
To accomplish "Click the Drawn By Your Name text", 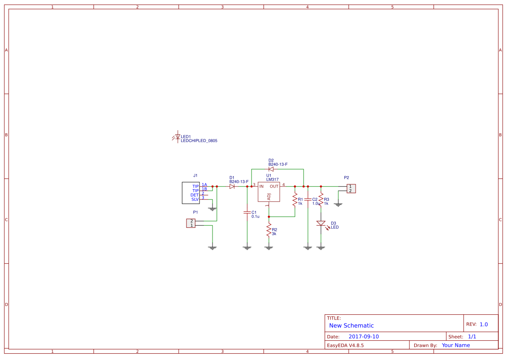I will pos(455,345).
